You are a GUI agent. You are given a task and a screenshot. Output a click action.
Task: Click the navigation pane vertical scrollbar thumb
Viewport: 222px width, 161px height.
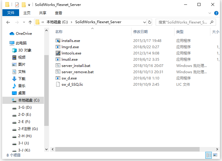coord(46,90)
